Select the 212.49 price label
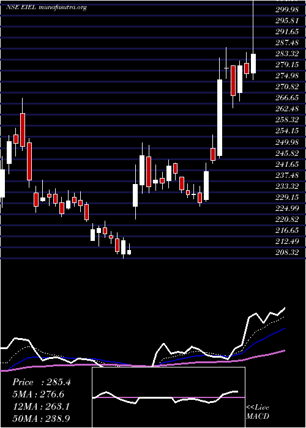Image resolution: width=306 pixels, height=428 pixels. click(286, 242)
